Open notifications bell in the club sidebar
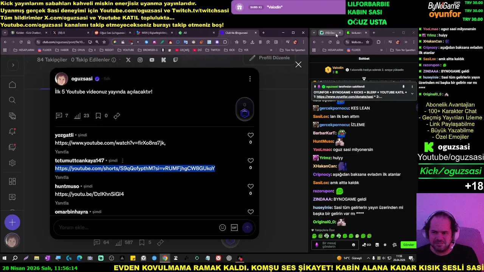The width and height of the screenshot is (484, 272). click(x=12, y=131)
